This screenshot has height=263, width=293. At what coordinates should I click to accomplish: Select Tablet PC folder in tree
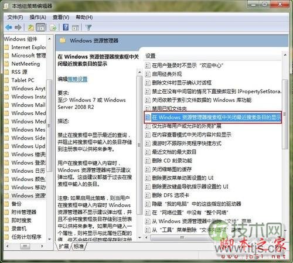tap(19, 80)
